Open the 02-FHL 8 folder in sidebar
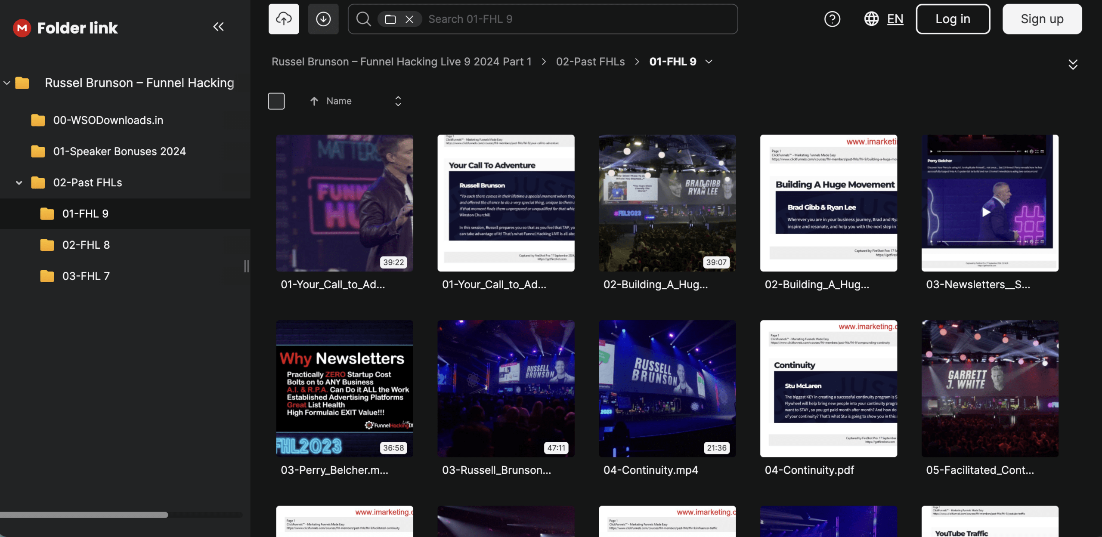 pos(86,245)
